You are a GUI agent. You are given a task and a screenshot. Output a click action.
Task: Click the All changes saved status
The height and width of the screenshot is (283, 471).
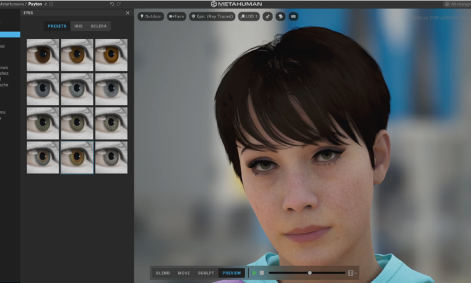click(458, 4)
